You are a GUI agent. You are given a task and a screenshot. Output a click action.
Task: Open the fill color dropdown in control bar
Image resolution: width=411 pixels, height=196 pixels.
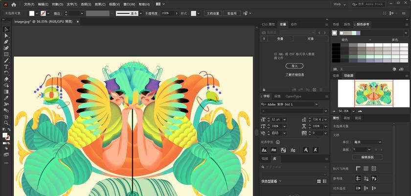coord(37,13)
